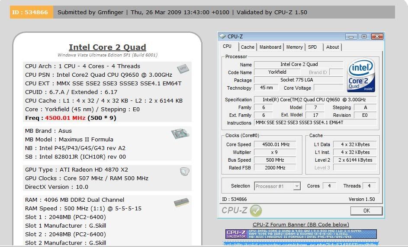Click the RAM stick icon beside RAM info
This screenshot has height=247, width=408.
pos(181,202)
